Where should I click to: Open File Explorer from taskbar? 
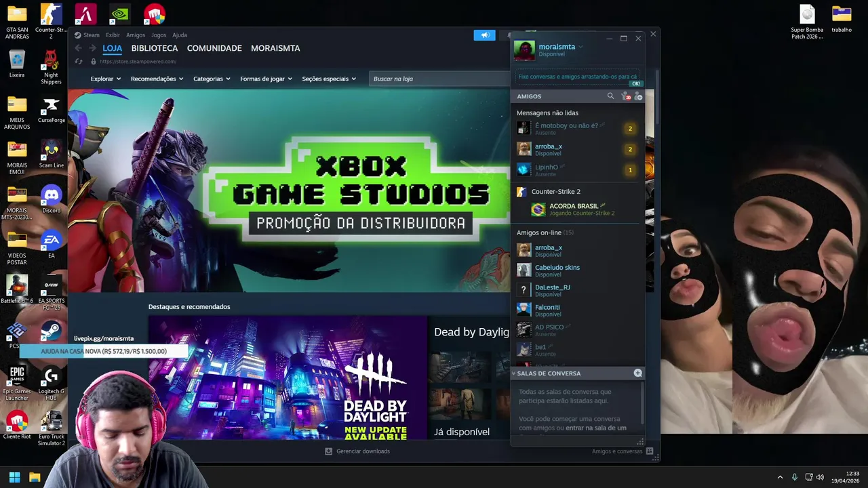[35, 477]
